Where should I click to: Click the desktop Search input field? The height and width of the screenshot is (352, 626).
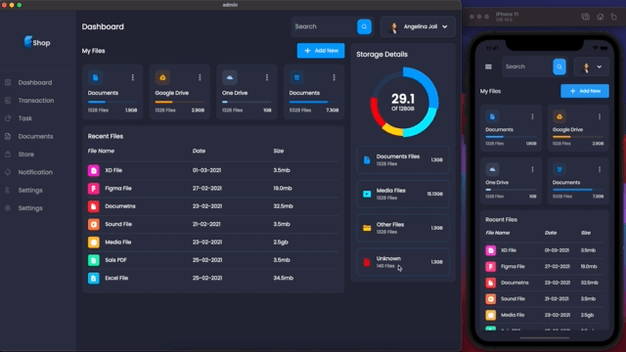[325, 26]
